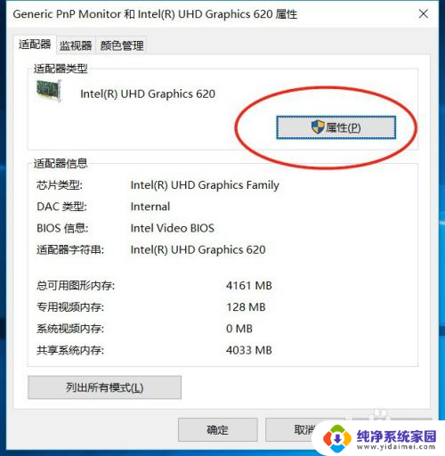Viewport: 445px width, 456px height.
Task: Click the Intel Video BIOS value
Action: 173,228
